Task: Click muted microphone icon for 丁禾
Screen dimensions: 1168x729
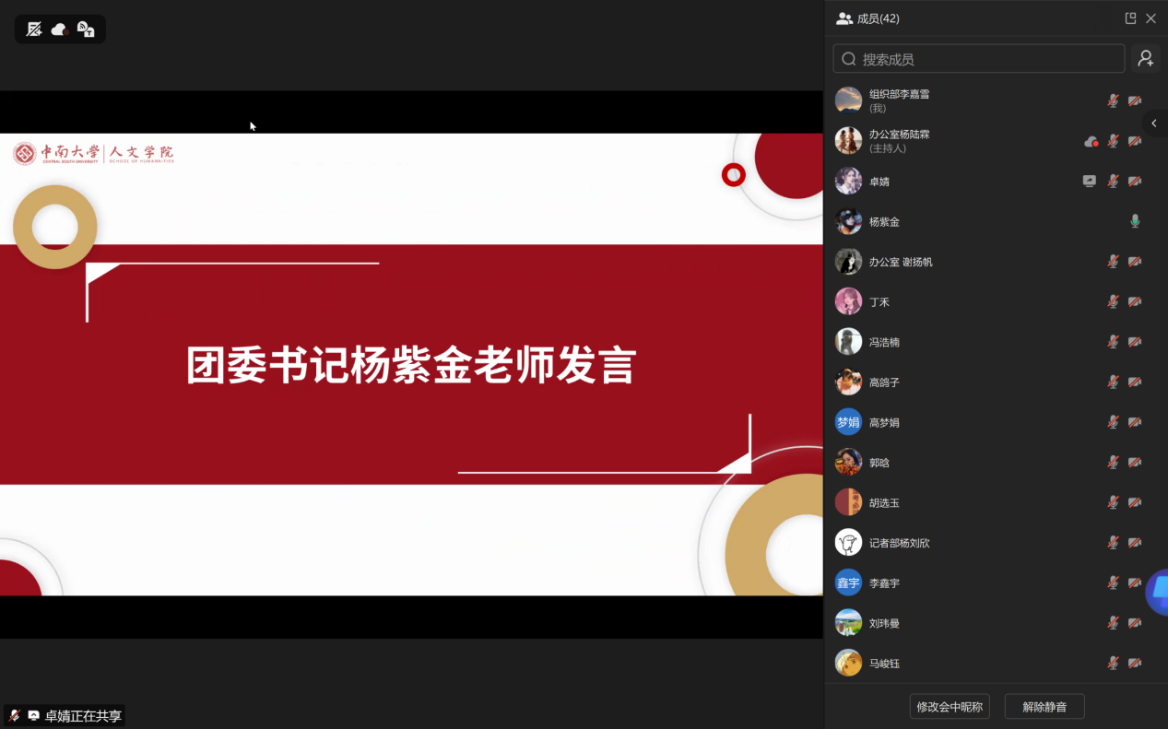Action: (x=1113, y=301)
